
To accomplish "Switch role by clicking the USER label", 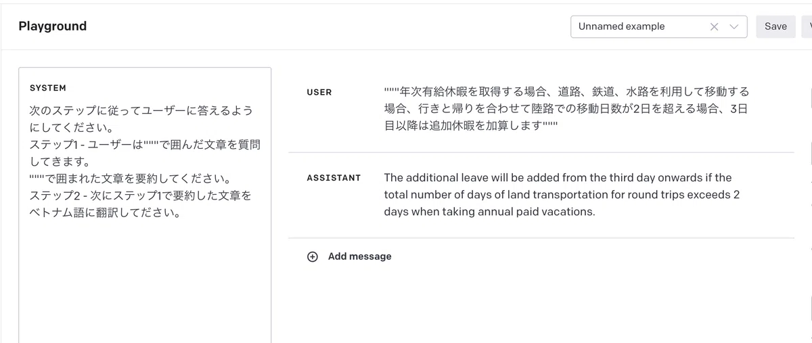I will (319, 92).
